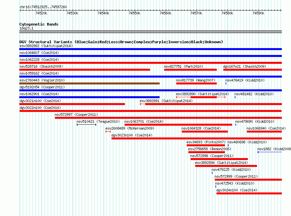Select the short red bar of esv2608489
This screenshot has height=216, width=291.
click(108, 132)
